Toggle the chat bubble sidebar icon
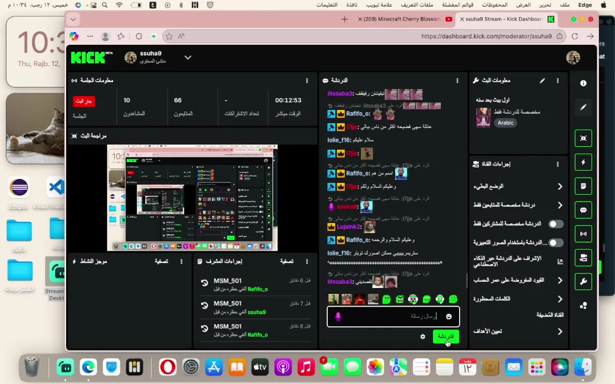The width and height of the screenshot is (615, 384). [583, 210]
